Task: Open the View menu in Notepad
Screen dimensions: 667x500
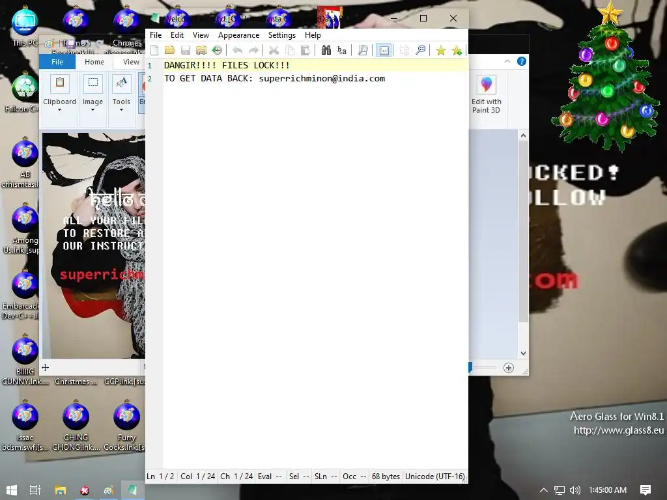Action: [201, 35]
